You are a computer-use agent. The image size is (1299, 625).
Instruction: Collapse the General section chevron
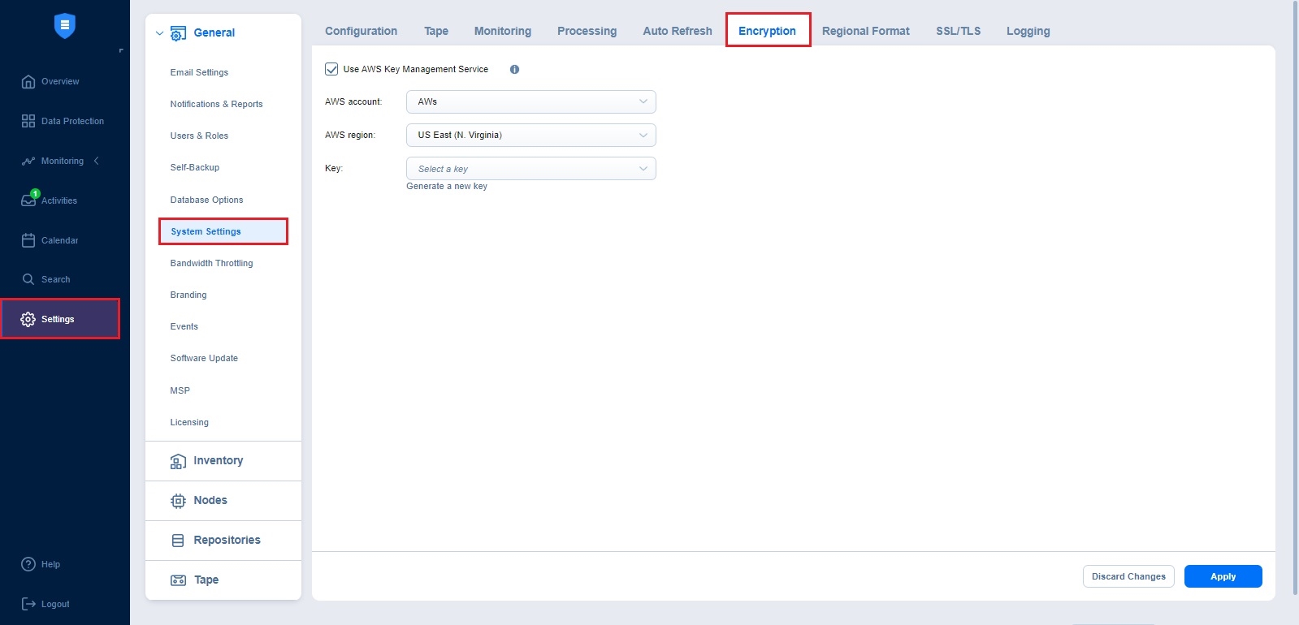coord(160,33)
